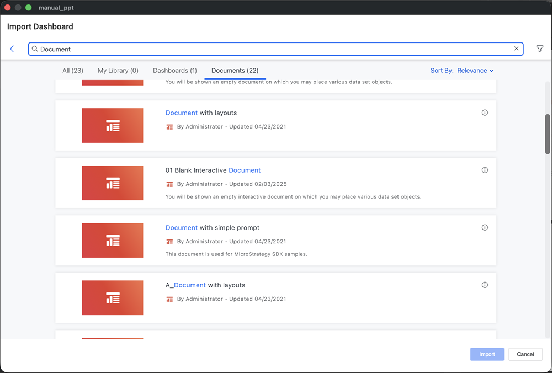Switch to the My Library (0) tab
This screenshot has height=373, width=552.
click(x=118, y=71)
